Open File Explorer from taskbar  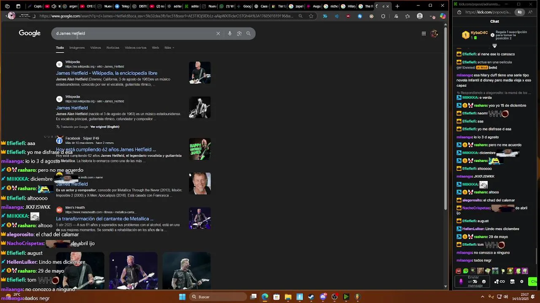point(288,297)
